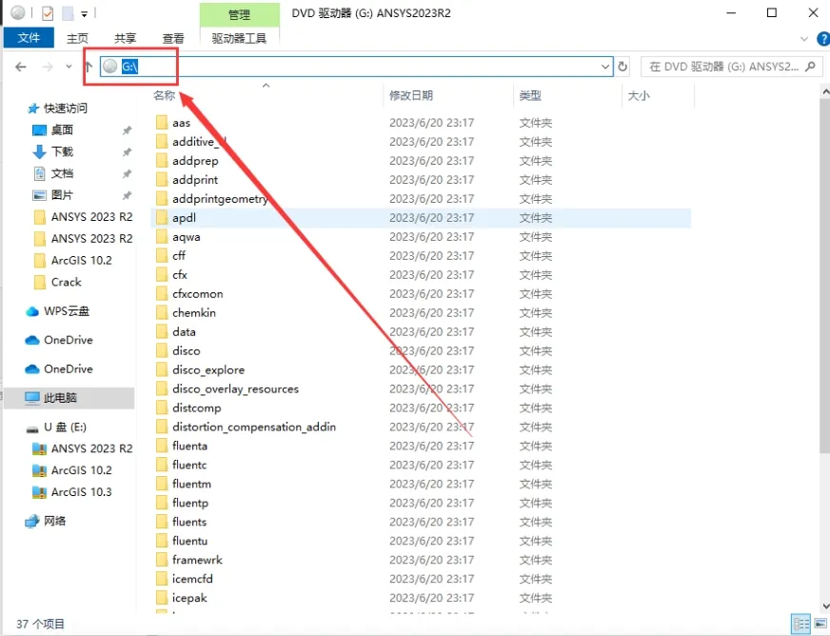Click the icepak folder icon
The width and height of the screenshot is (830, 636).
[x=162, y=598]
